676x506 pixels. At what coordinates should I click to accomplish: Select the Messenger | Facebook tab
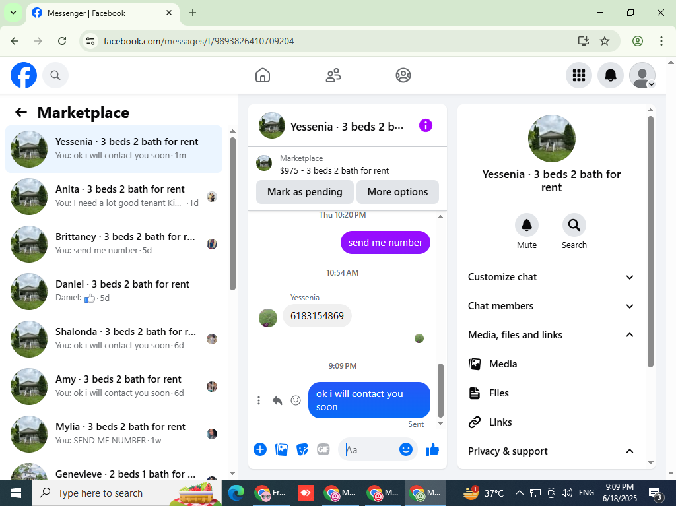[x=102, y=13]
